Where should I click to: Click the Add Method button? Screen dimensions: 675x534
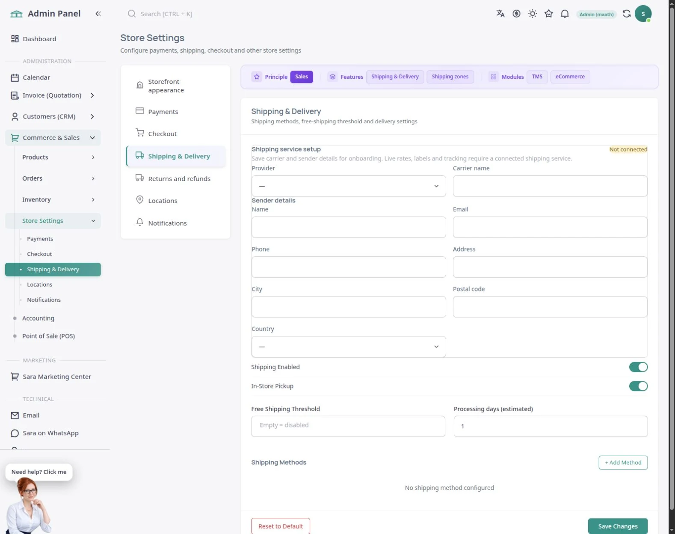point(623,463)
